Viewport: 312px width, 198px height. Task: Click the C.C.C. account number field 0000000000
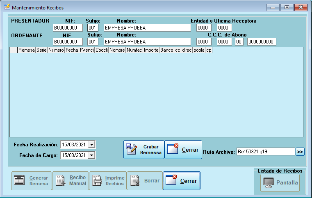tap(262, 41)
